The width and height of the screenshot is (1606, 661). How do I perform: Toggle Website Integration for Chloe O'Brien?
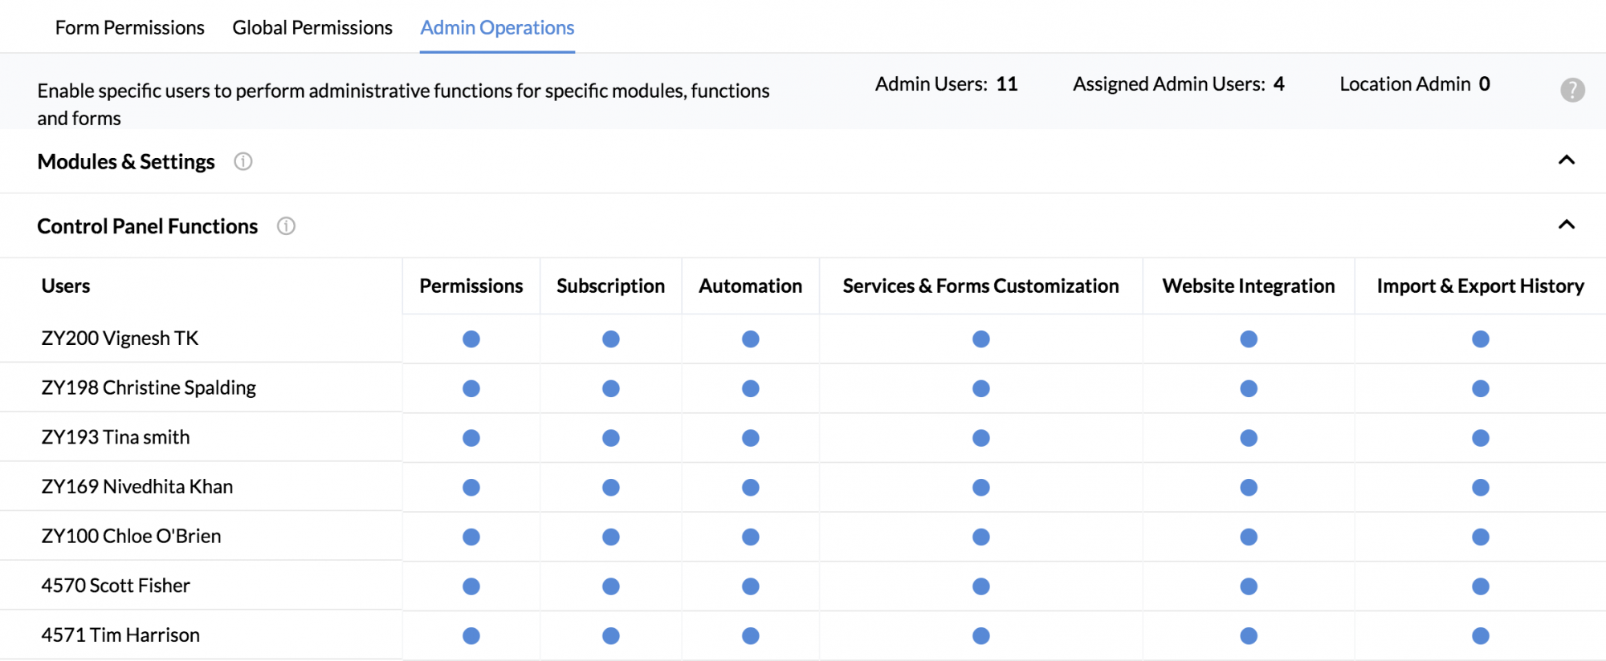pos(1249,537)
